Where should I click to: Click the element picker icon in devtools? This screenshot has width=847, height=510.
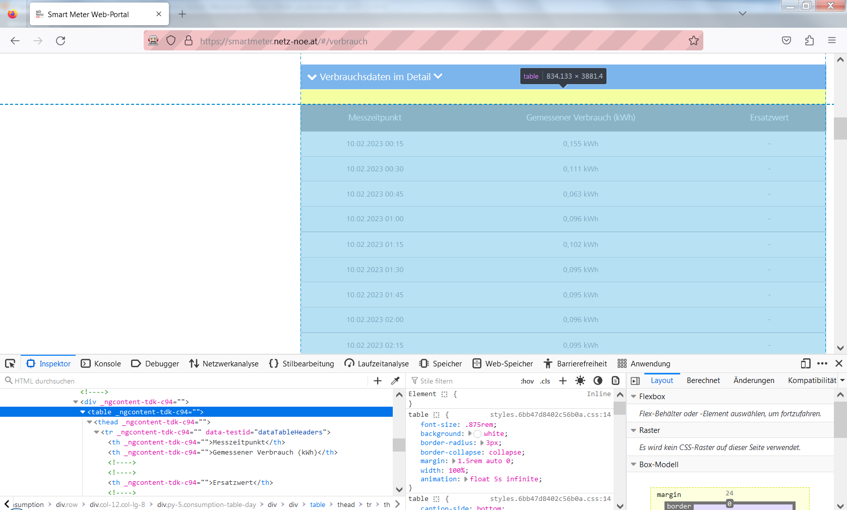[10, 363]
